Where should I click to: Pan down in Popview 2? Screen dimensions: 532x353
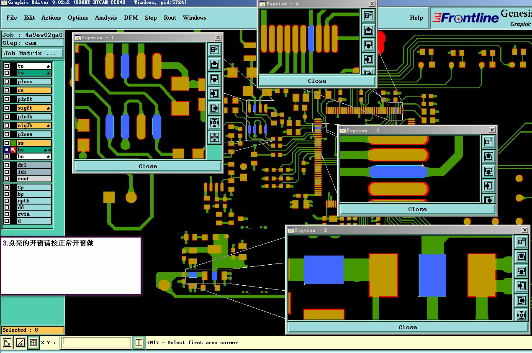click(521, 271)
